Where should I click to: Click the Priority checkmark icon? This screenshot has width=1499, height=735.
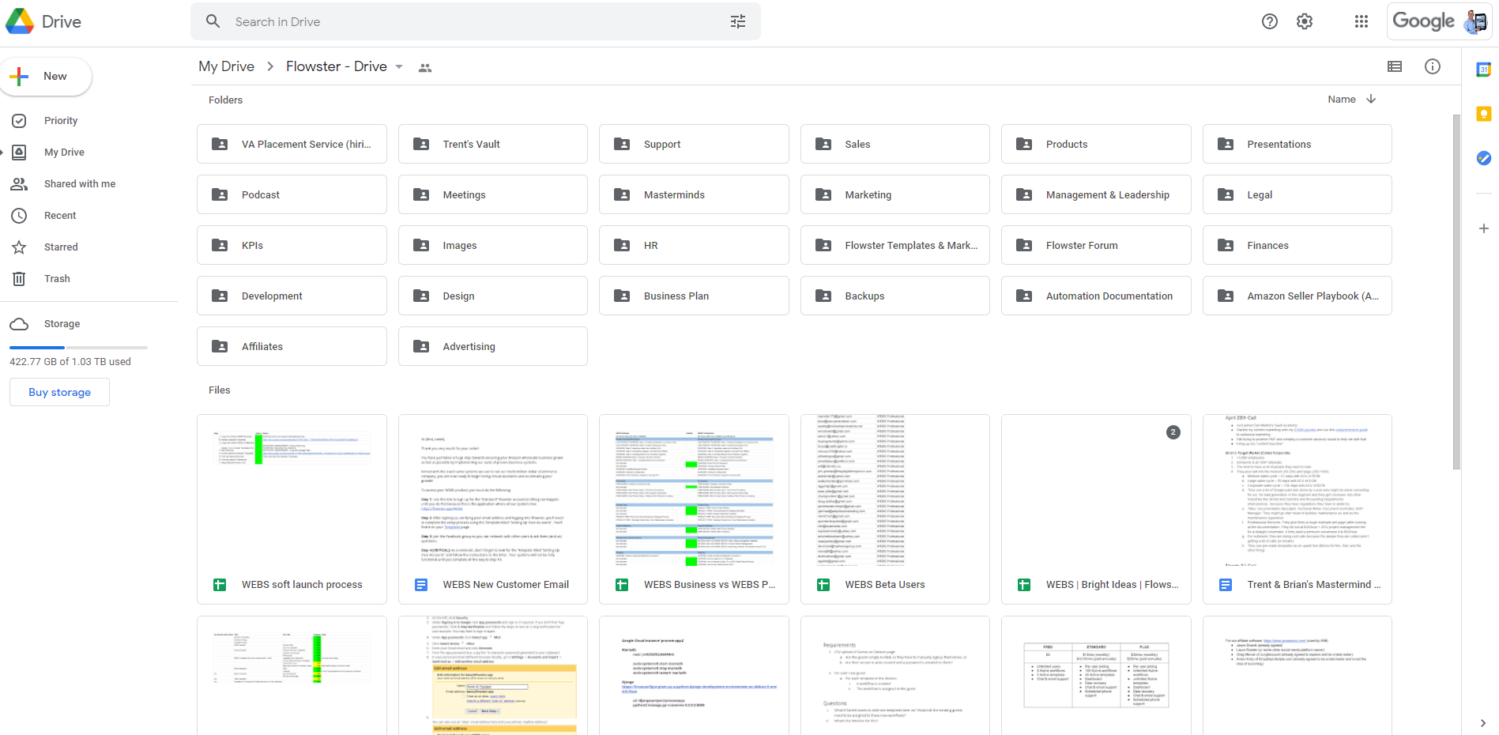click(19, 120)
